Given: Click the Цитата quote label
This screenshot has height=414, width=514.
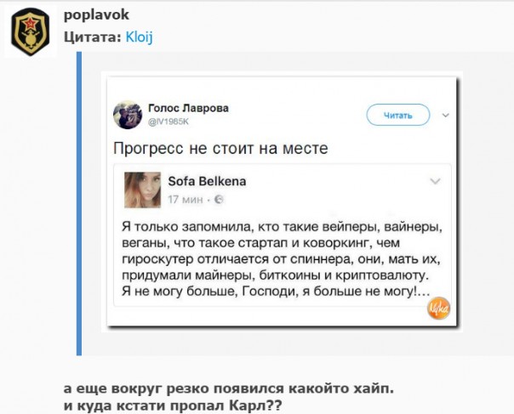Looking at the screenshot, I should coord(93,37).
